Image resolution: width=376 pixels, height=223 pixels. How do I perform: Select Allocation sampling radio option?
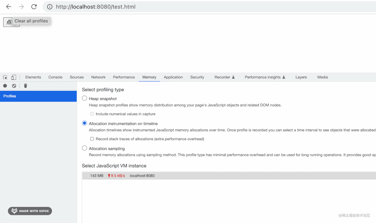click(84, 148)
